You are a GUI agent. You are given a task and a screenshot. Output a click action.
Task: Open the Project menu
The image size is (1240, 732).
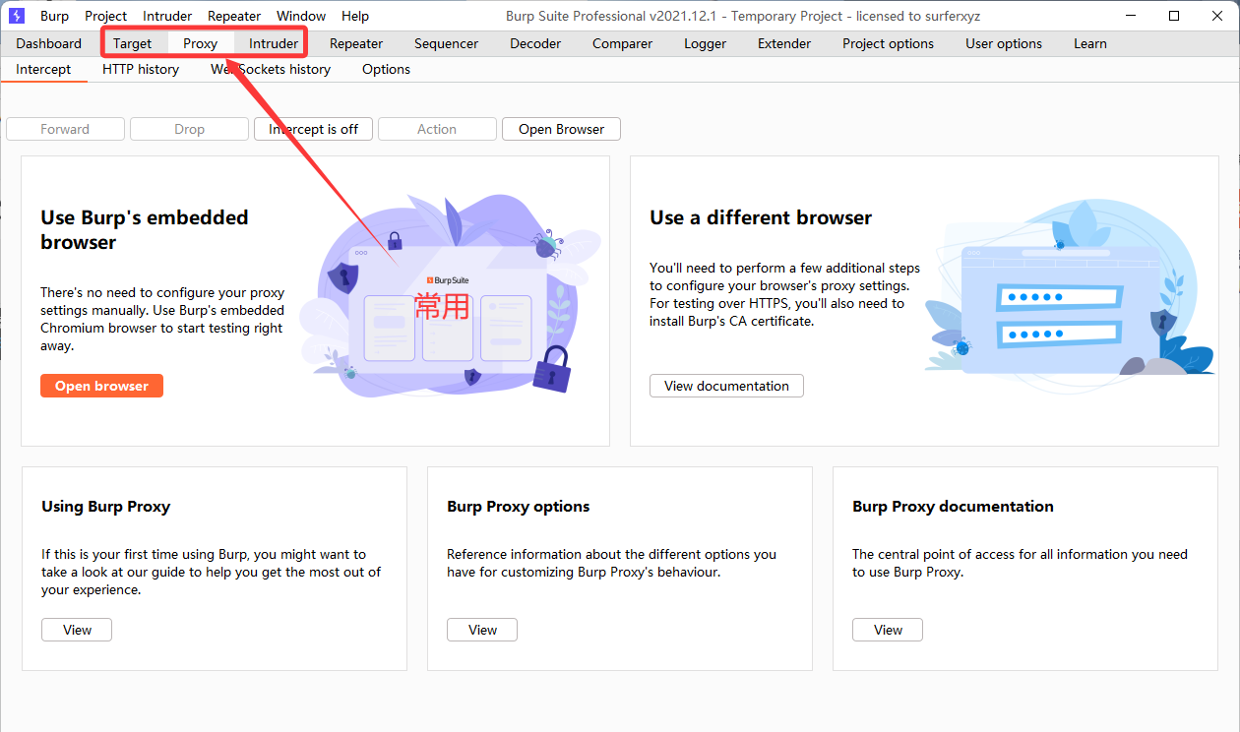pyautogui.click(x=105, y=16)
